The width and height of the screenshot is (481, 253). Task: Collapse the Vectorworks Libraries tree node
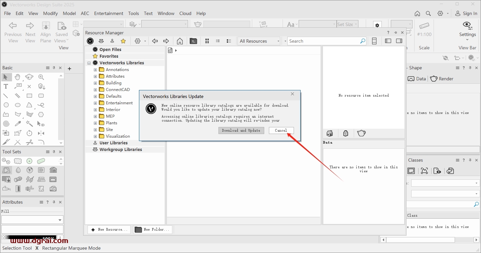[x=89, y=63]
